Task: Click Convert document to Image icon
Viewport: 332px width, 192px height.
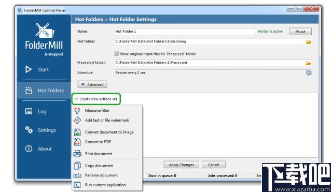Action: click(x=77, y=132)
